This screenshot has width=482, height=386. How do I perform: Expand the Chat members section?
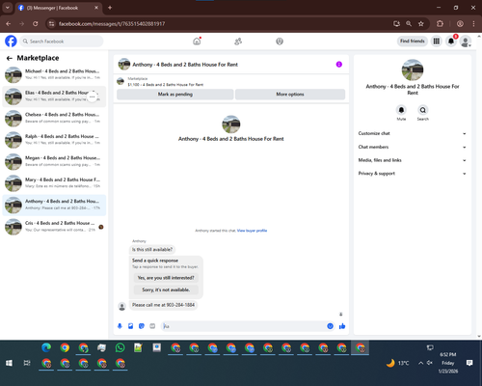coord(413,147)
